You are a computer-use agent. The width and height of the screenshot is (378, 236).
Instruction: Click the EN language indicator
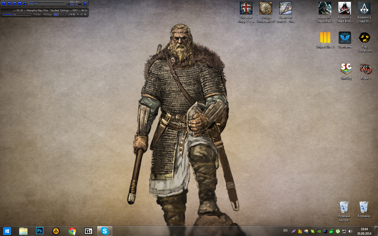click(286, 230)
